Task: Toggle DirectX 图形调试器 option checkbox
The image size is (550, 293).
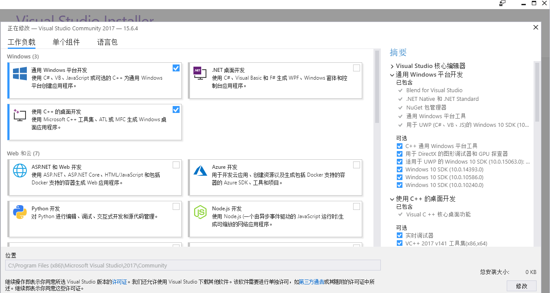Action: 399,154
